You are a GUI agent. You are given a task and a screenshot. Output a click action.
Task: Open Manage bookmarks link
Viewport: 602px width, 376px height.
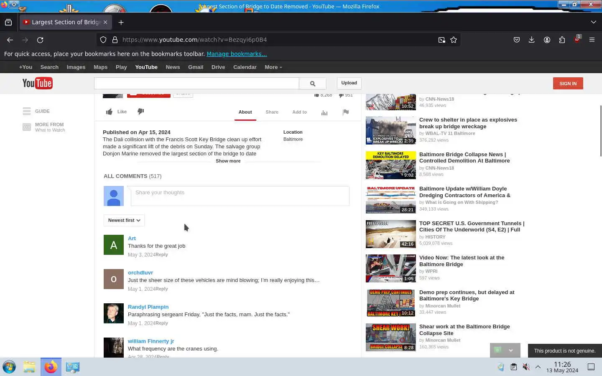tap(237, 54)
